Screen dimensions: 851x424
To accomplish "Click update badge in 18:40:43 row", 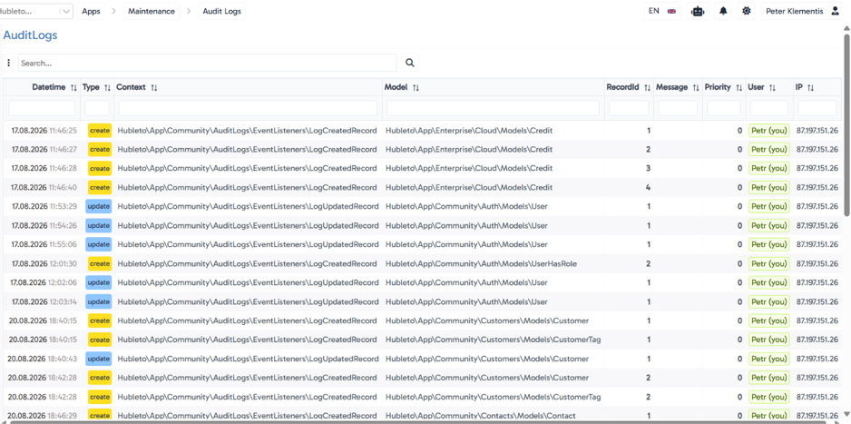I will (x=99, y=359).
